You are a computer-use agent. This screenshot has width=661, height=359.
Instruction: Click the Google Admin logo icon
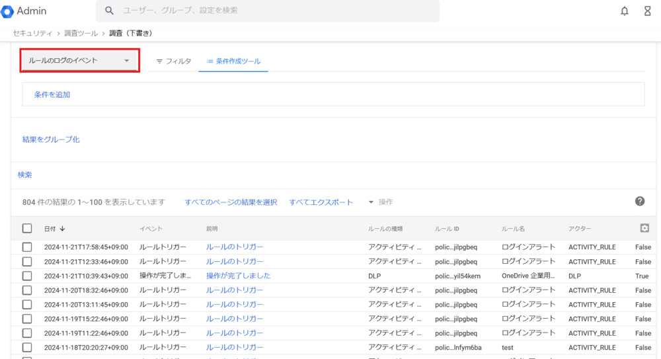tap(8, 11)
